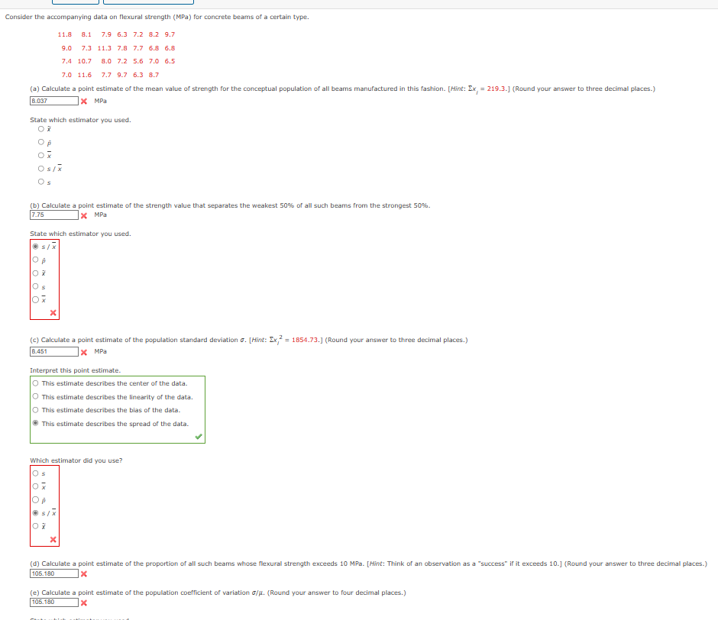Click the 'MPa' unit label beside 8.451
The width and height of the screenshot is (718, 620).
(x=100, y=351)
